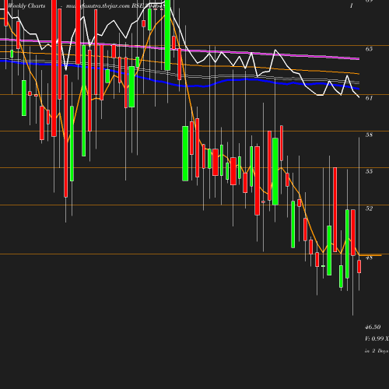
Task: Click the 48 price axis label
Action: pyautogui.click(x=369, y=258)
